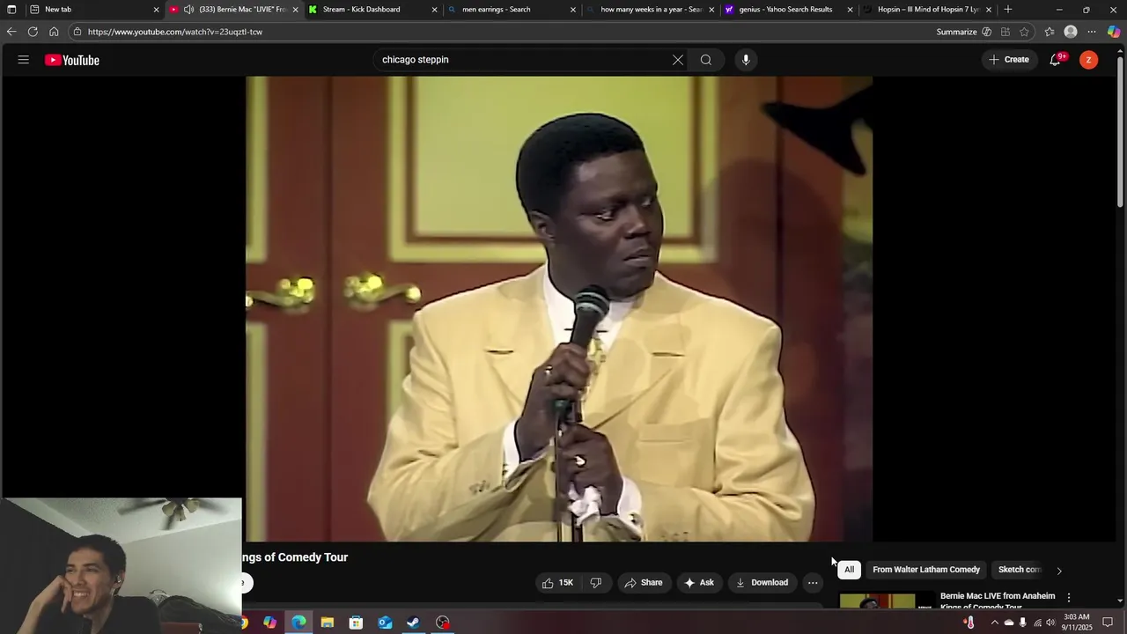Add this page to favorites star
Image resolution: width=1127 pixels, height=634 pixels.
[1024, 32]
